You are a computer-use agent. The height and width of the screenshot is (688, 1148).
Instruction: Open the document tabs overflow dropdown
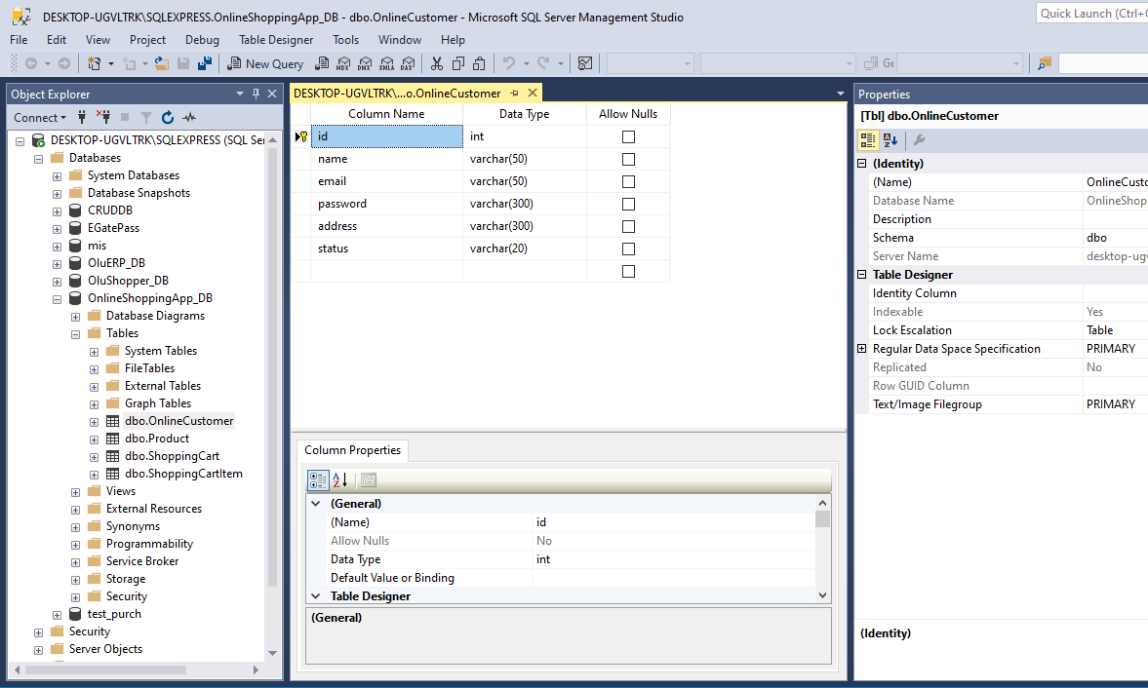click(841, 94)
